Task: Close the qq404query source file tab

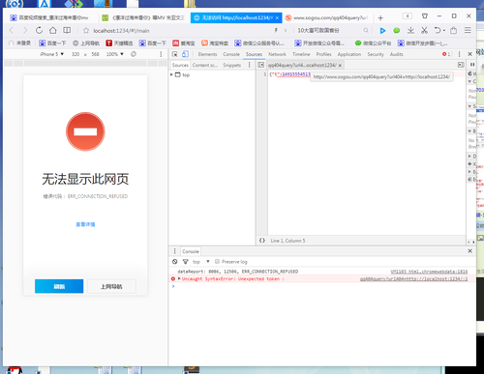Action: (x=340, y=65)
